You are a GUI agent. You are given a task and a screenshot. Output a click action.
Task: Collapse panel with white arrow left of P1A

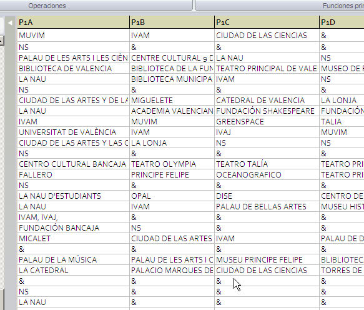tap(10, 22)
